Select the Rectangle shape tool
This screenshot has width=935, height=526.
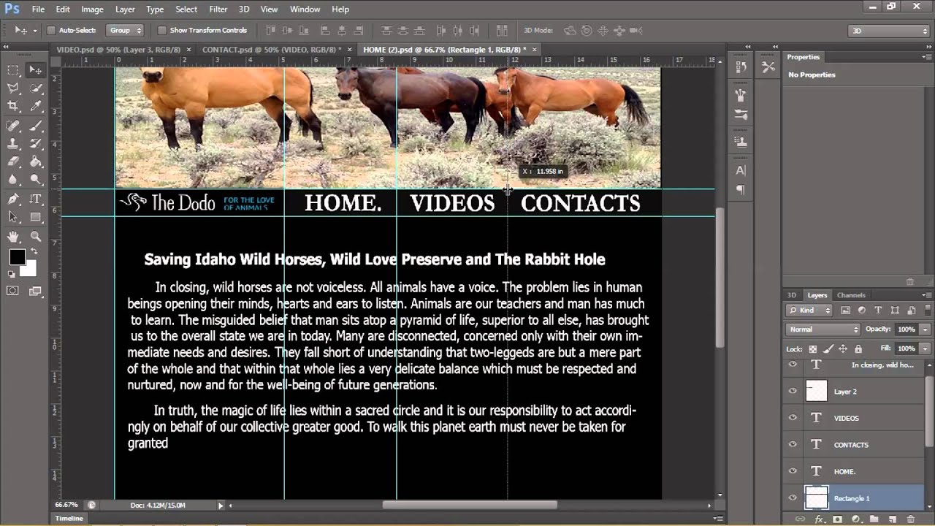(x=35, y=217)
